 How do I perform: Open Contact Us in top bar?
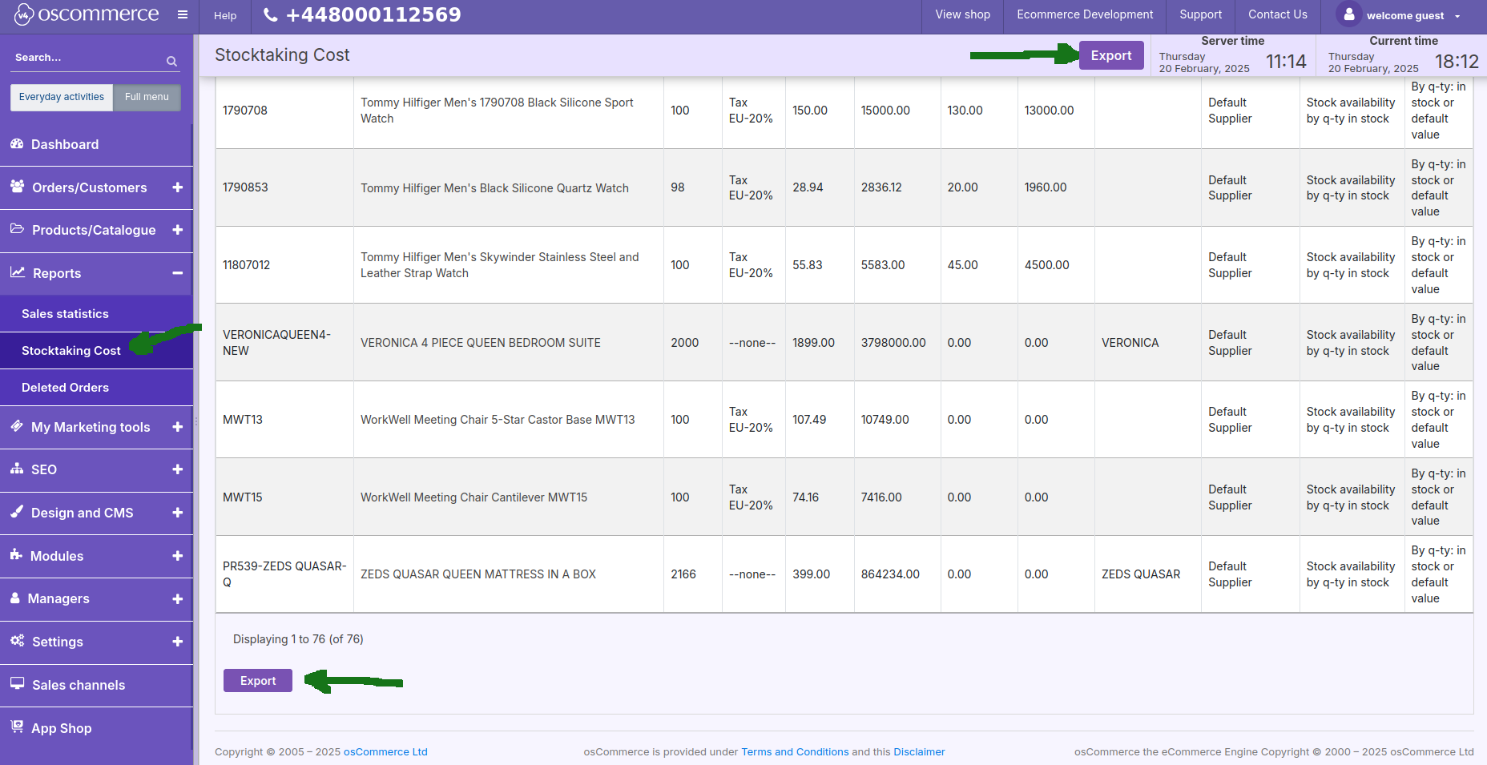[1278, 14]
